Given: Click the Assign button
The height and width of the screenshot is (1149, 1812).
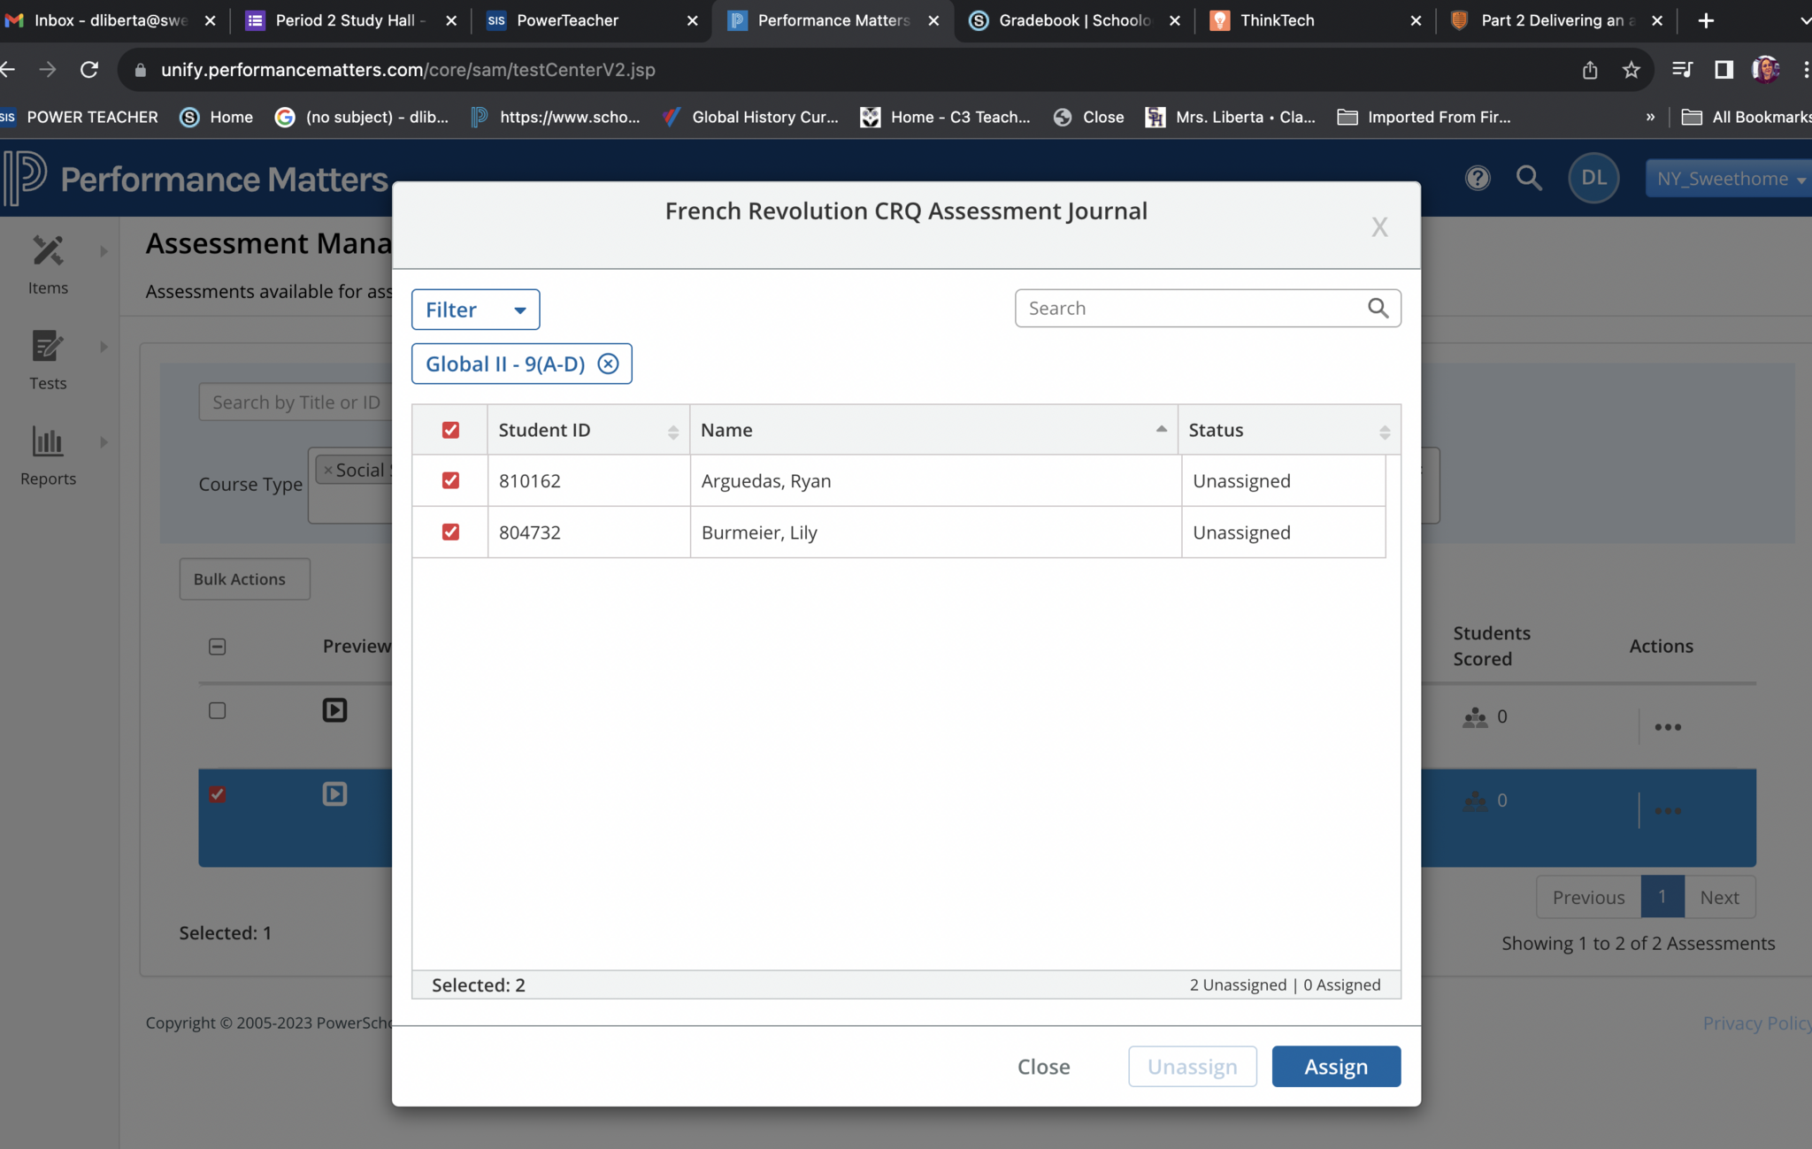Looking at the screenshot, I should [x=1335, y=1066].
